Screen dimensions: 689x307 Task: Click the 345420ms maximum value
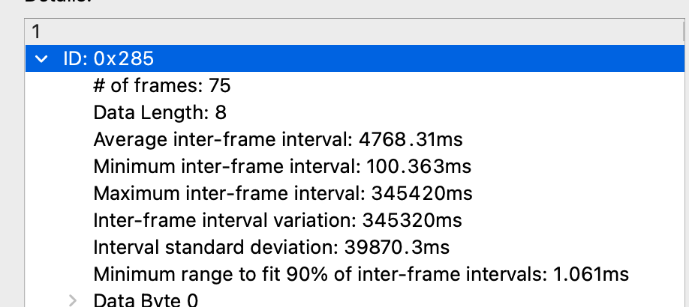[x=422, y=194]
